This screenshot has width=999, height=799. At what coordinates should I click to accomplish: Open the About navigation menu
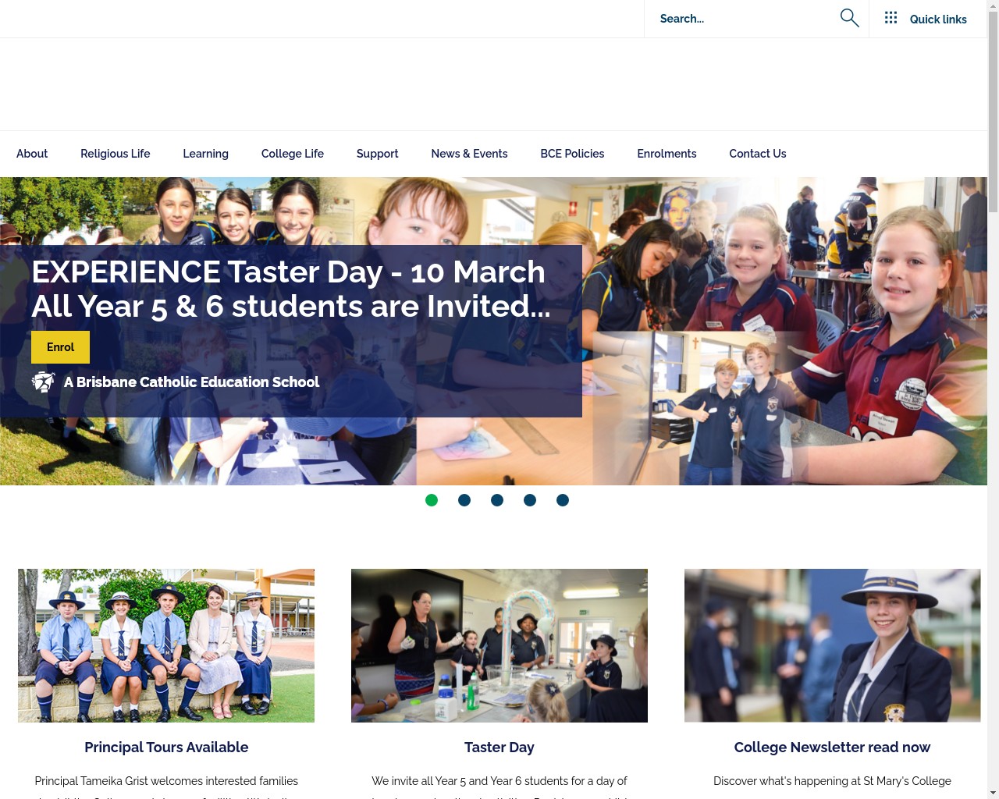pos(32,154)
